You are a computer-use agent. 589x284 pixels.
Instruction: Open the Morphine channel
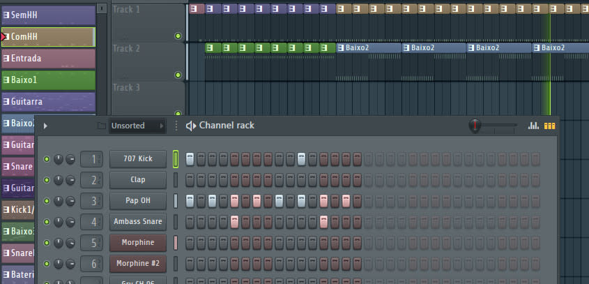click(138, 243)
